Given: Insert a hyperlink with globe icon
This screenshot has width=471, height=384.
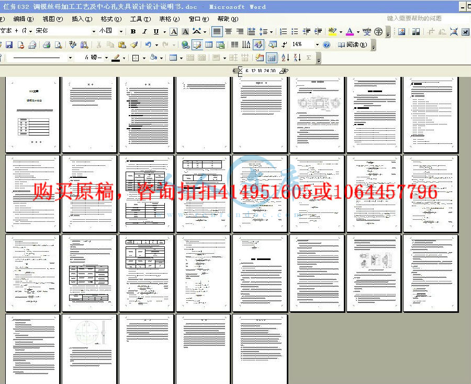Looking at the screenshot, I should [186, 45].
